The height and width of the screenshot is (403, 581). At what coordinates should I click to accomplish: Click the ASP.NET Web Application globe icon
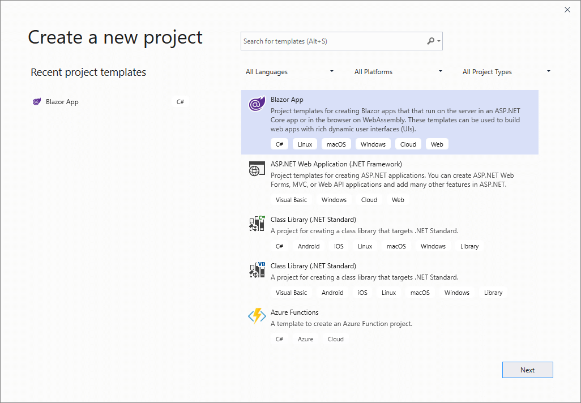257,169
